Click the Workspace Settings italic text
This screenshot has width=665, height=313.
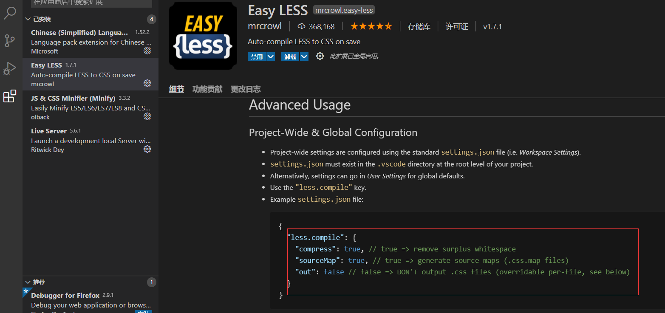549,152
